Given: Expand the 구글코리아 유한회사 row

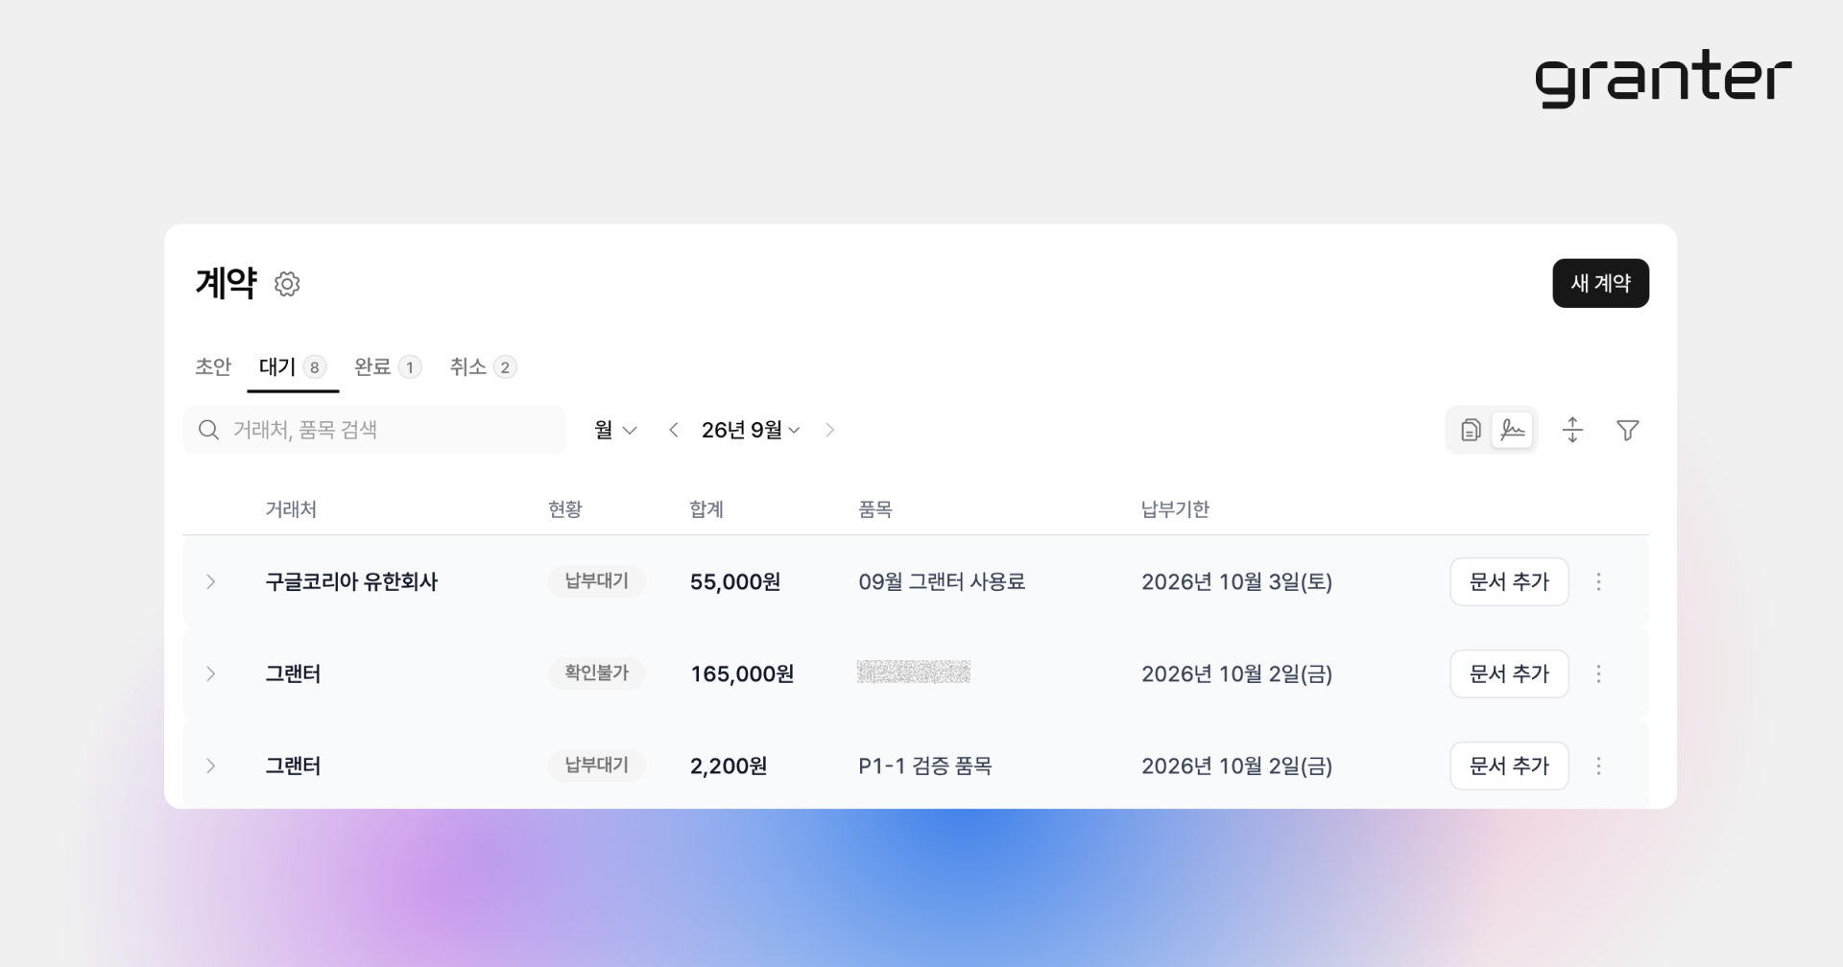Looking at the screenshot, I should tap(211, 581).
